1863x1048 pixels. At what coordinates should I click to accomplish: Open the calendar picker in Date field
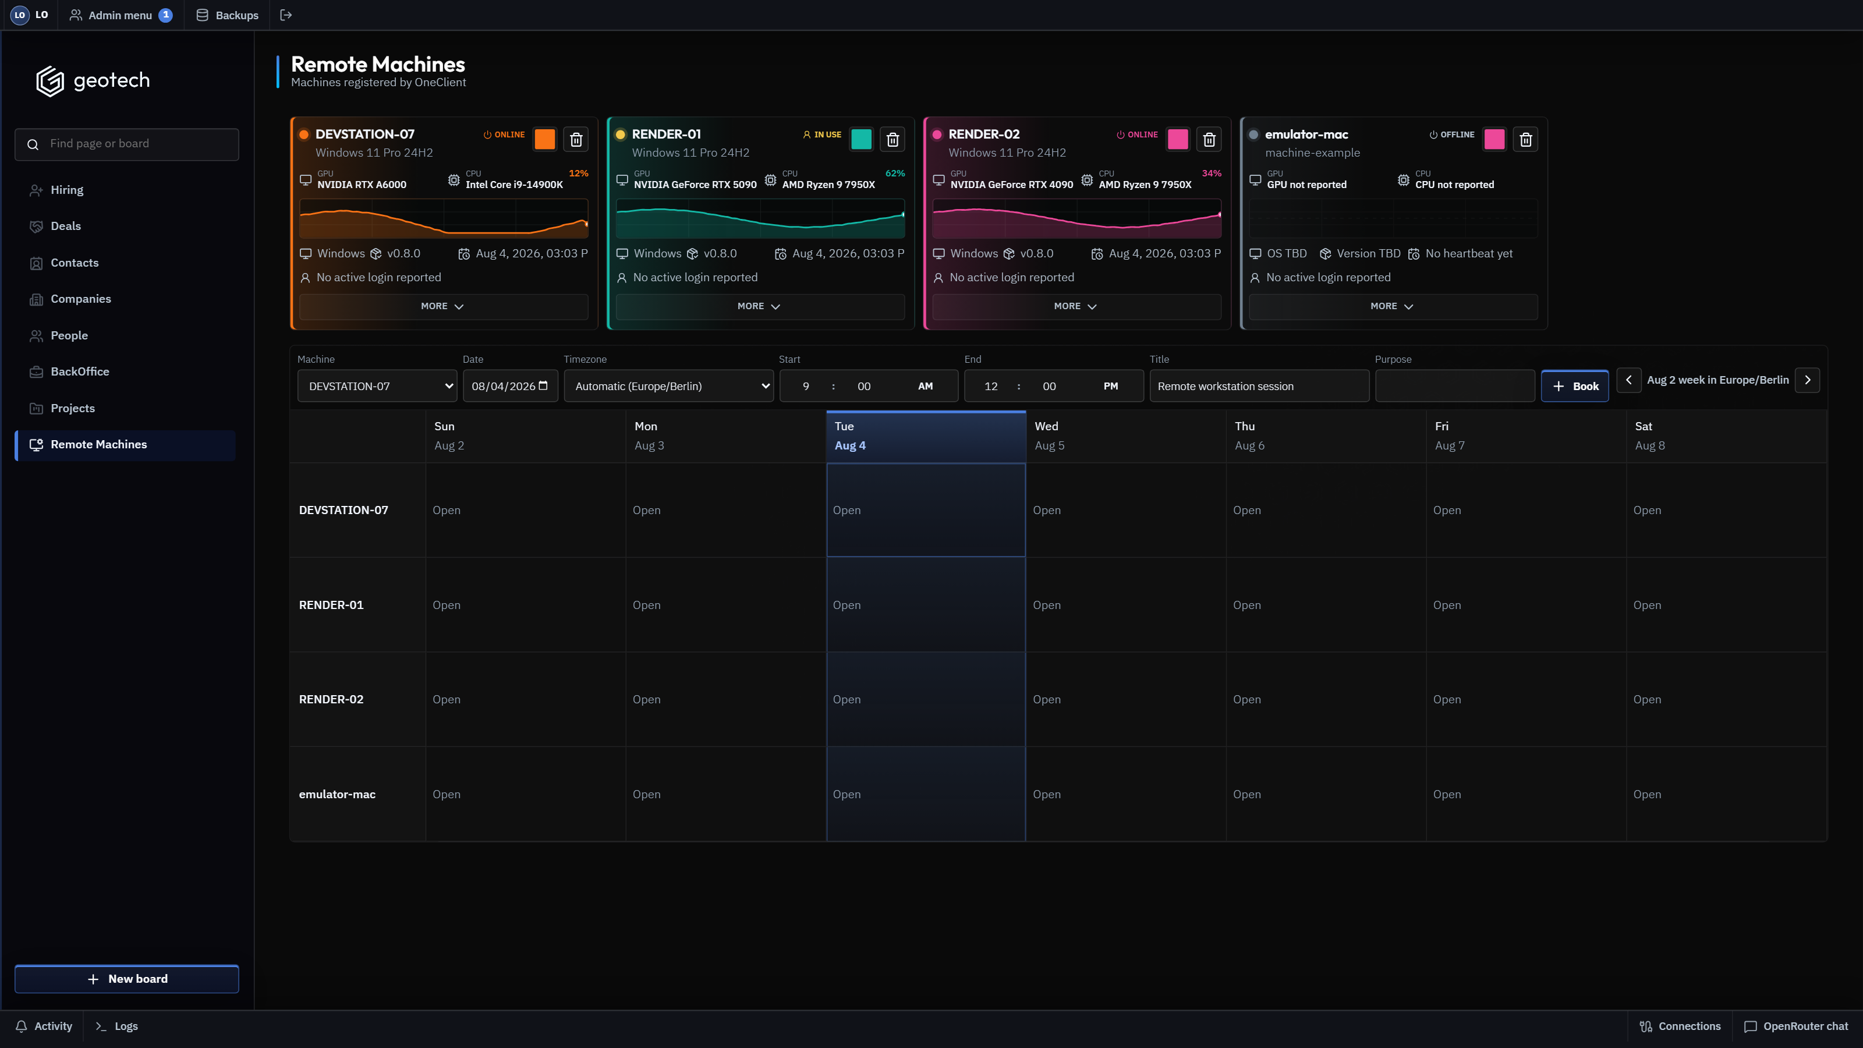click(543, 385)
